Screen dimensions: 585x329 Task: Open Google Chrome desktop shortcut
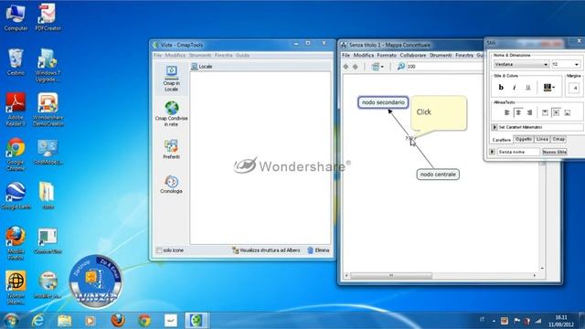click(16, 154)
